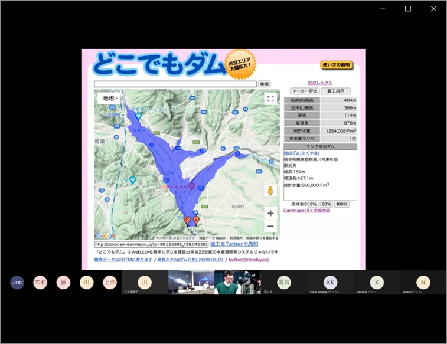Open the 竣工をTwitterで周知 link
Viewport: 447px width, 344px height.
point(234,244)
